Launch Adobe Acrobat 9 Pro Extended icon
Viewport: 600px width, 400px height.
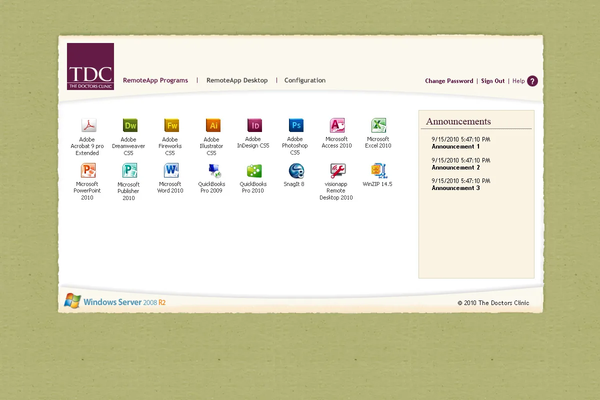[x=88, y=125]
